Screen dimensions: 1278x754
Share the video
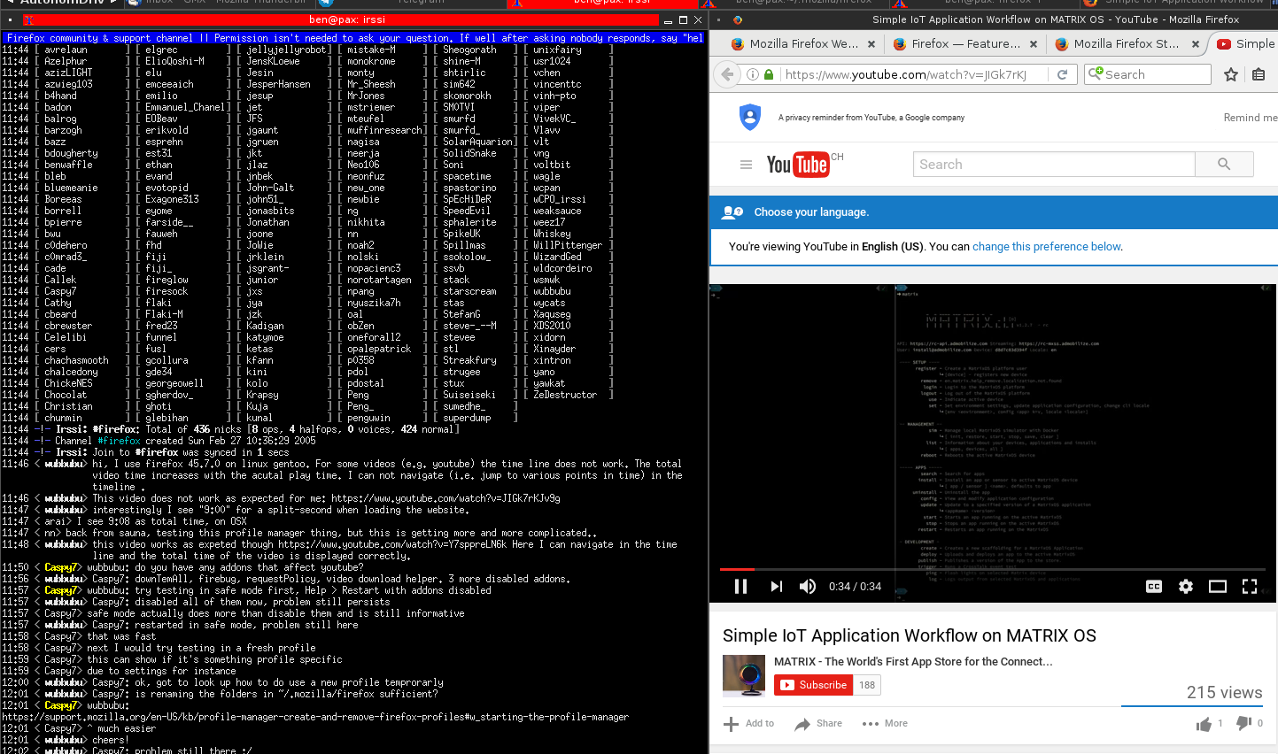click(x=818, y=724)
